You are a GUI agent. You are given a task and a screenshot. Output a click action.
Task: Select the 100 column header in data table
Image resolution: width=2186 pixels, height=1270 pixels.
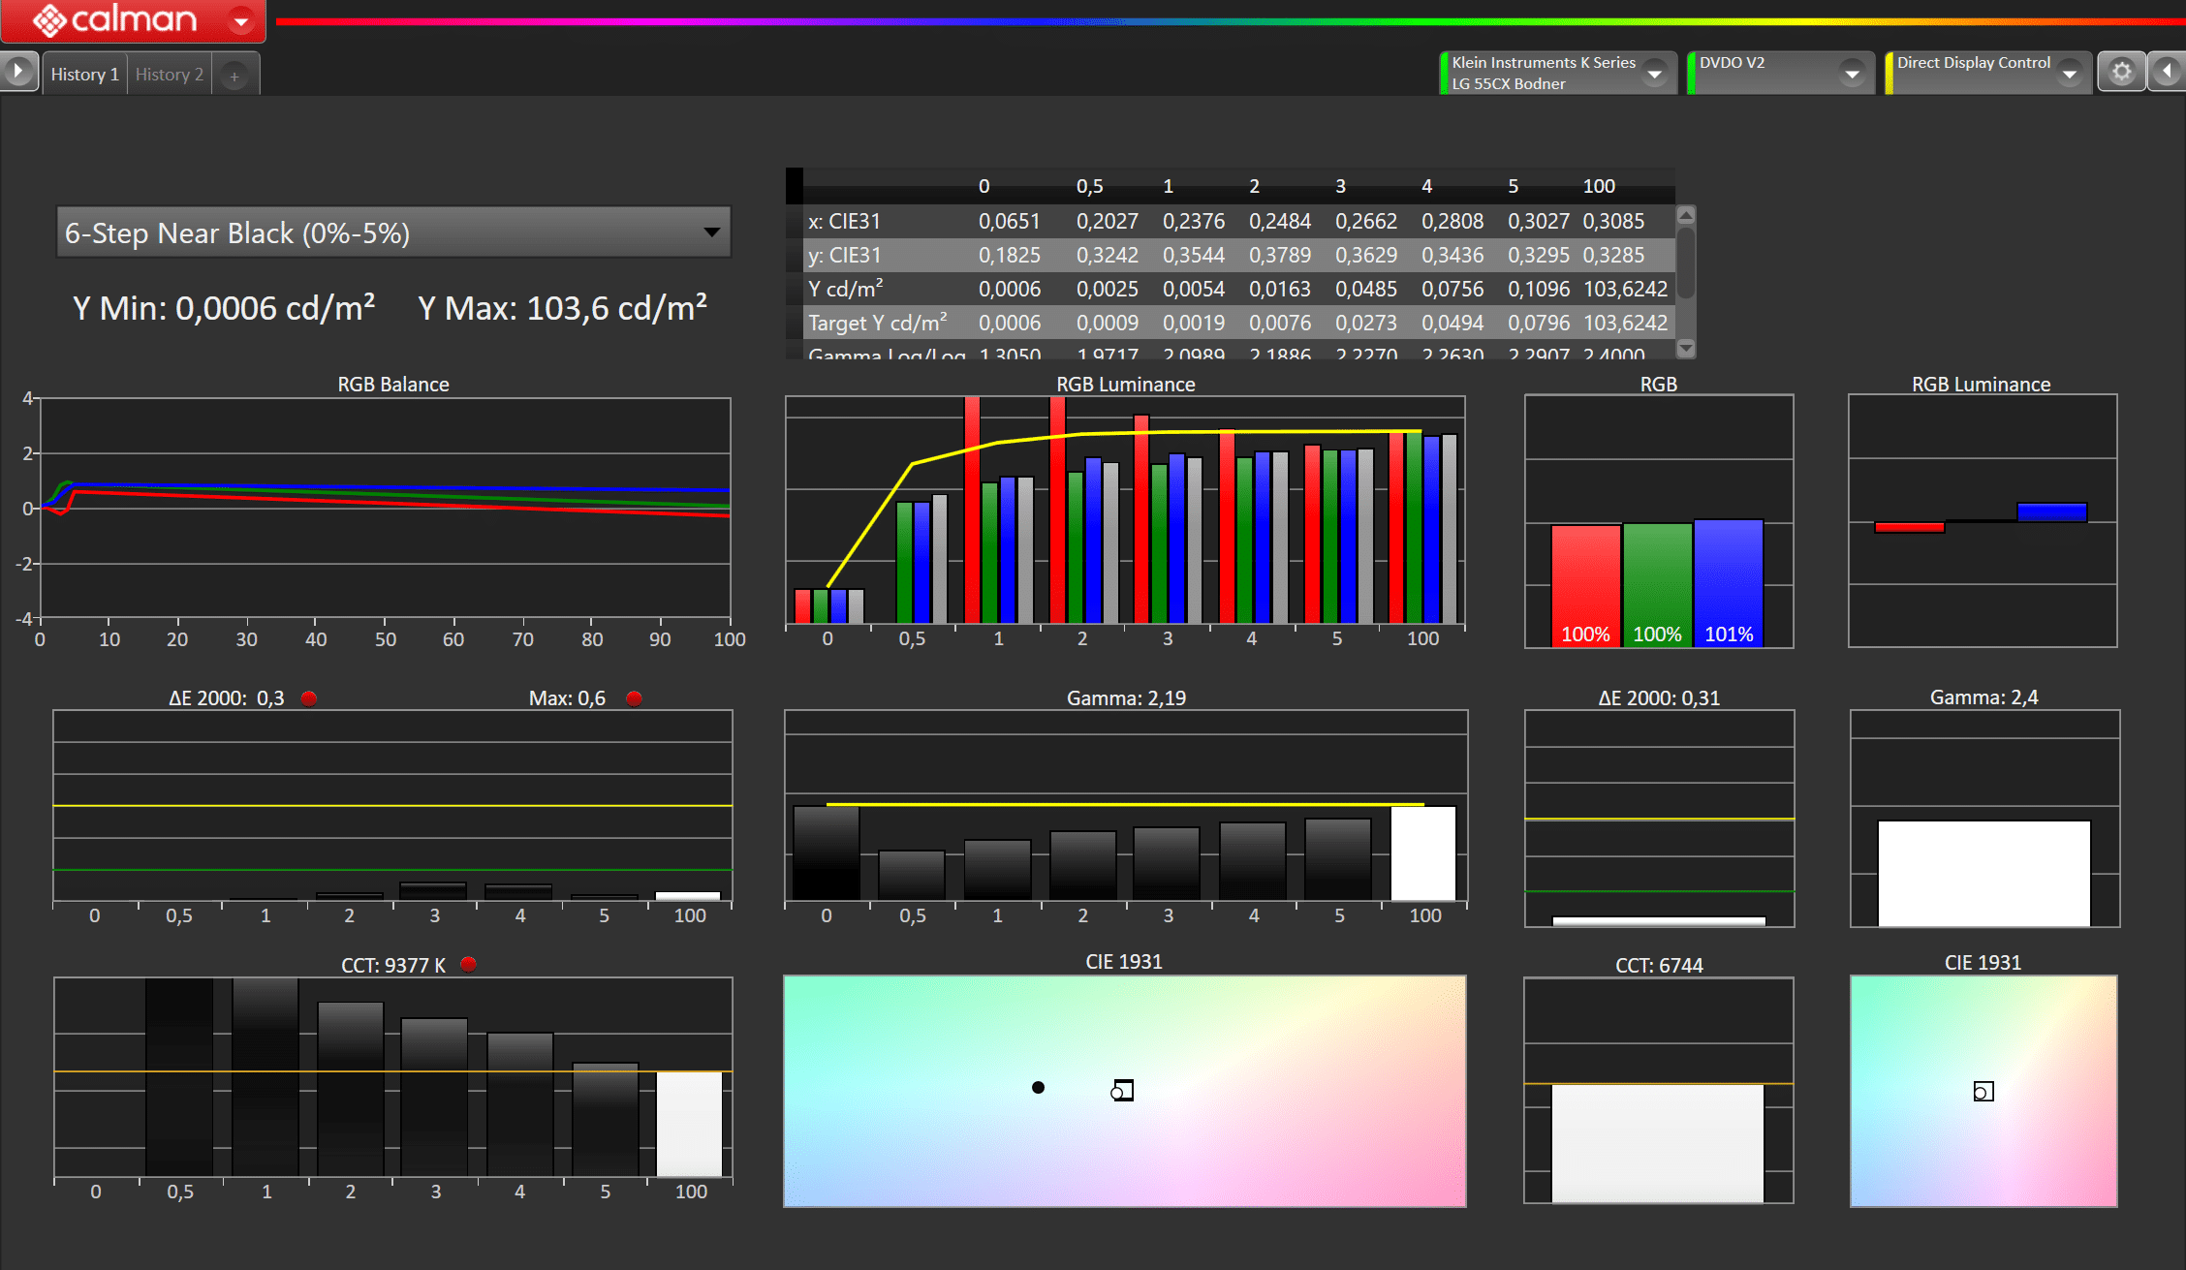click(x=1598, y=186)
